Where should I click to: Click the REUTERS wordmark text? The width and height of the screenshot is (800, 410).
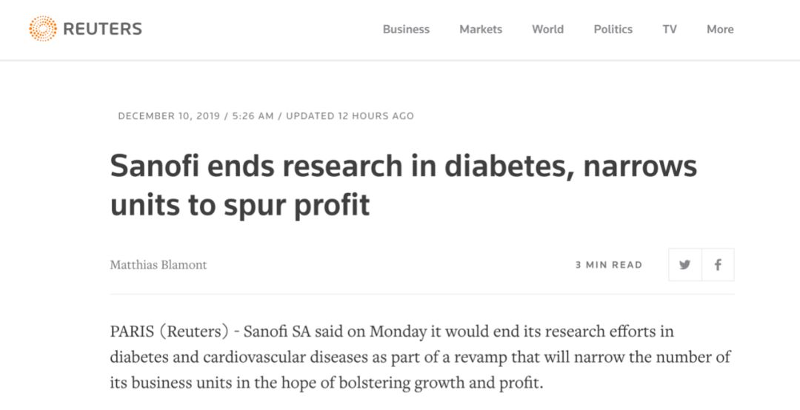(102, 29)
